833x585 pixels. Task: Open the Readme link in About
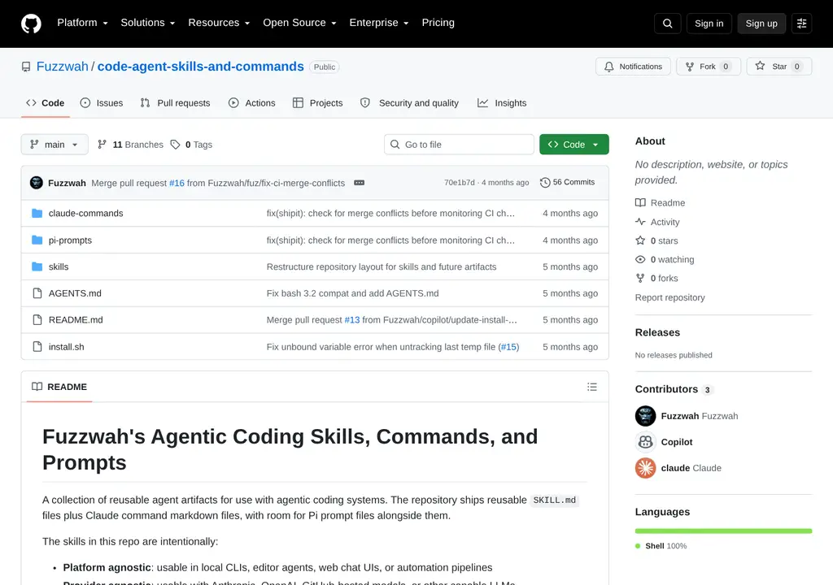661,203
